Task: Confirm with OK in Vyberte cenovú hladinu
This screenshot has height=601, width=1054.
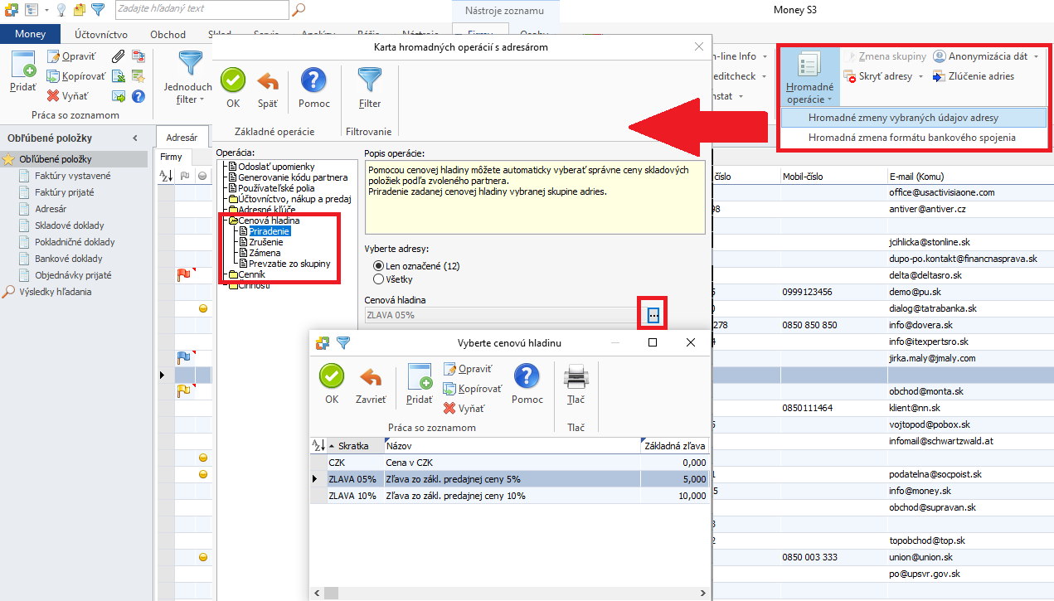Action: point(332,385)
